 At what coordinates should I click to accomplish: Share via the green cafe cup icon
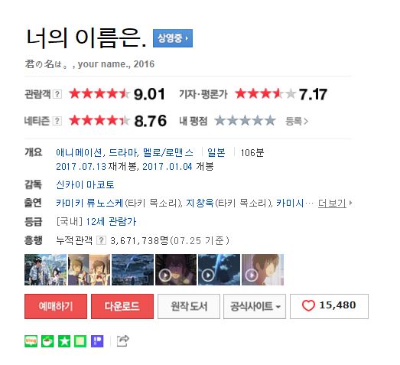47,341
